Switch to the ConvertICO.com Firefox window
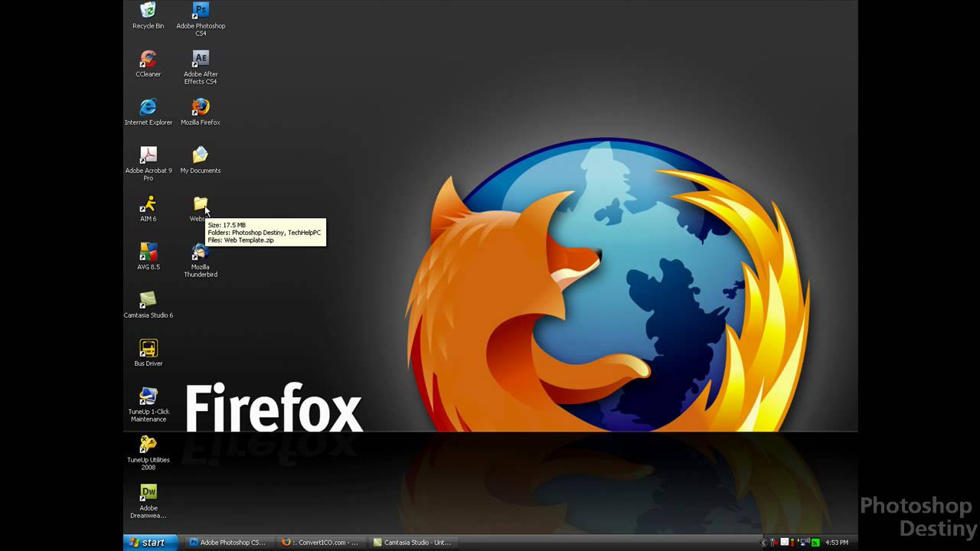Image resolution: width=980 pixels, height=551 pixels. pyautogui.click(x=322, y=543)
